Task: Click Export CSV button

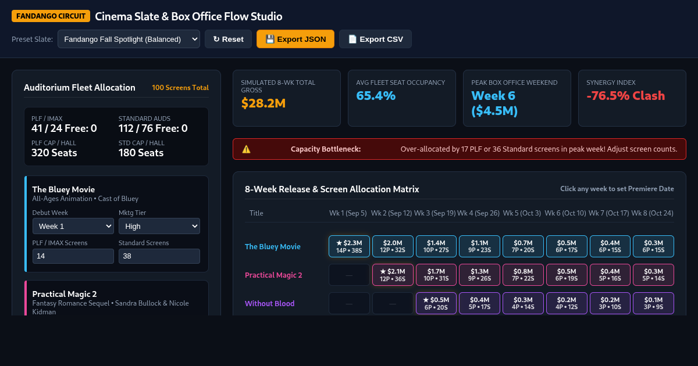Action: pos(375,39)
